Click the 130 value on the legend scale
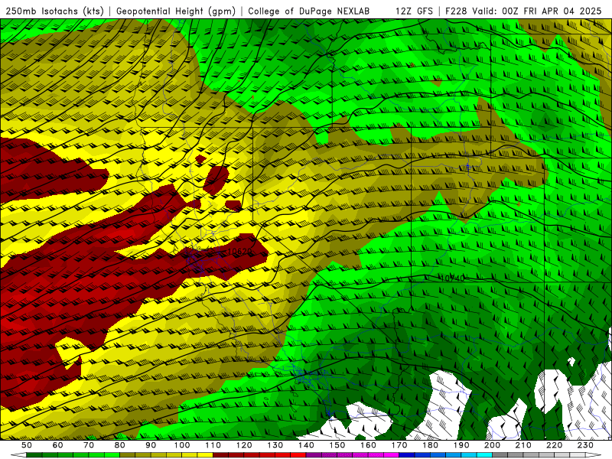This screenshot has width=612, height=459. [275, 445]
